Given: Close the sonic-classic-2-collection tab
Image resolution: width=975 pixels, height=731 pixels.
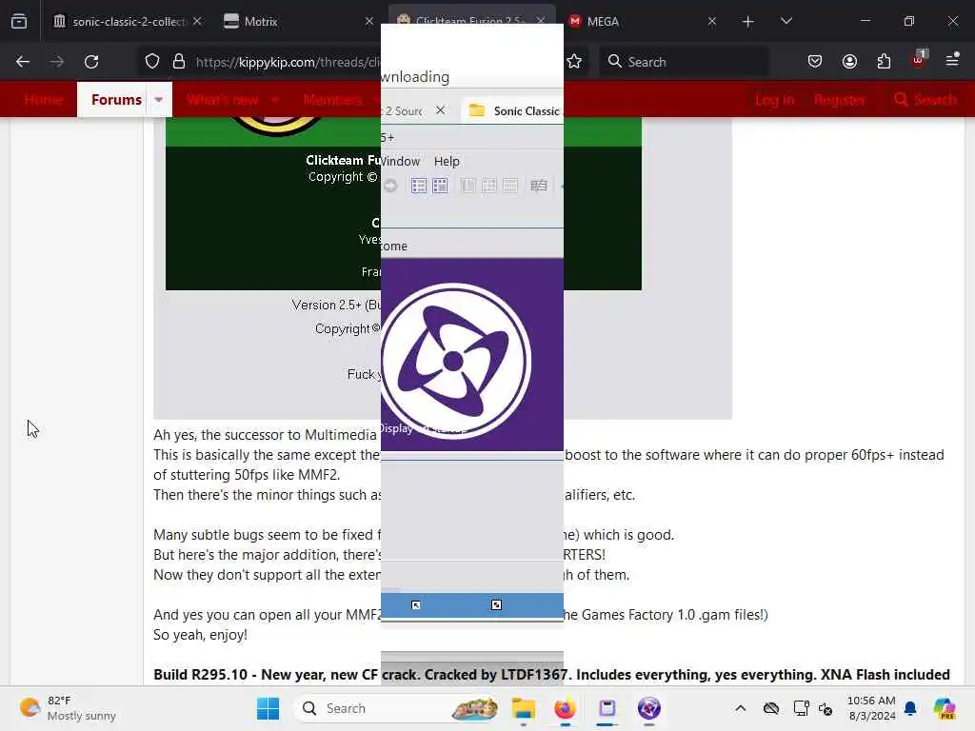Looking at the screenshot, I should (197, 21).
